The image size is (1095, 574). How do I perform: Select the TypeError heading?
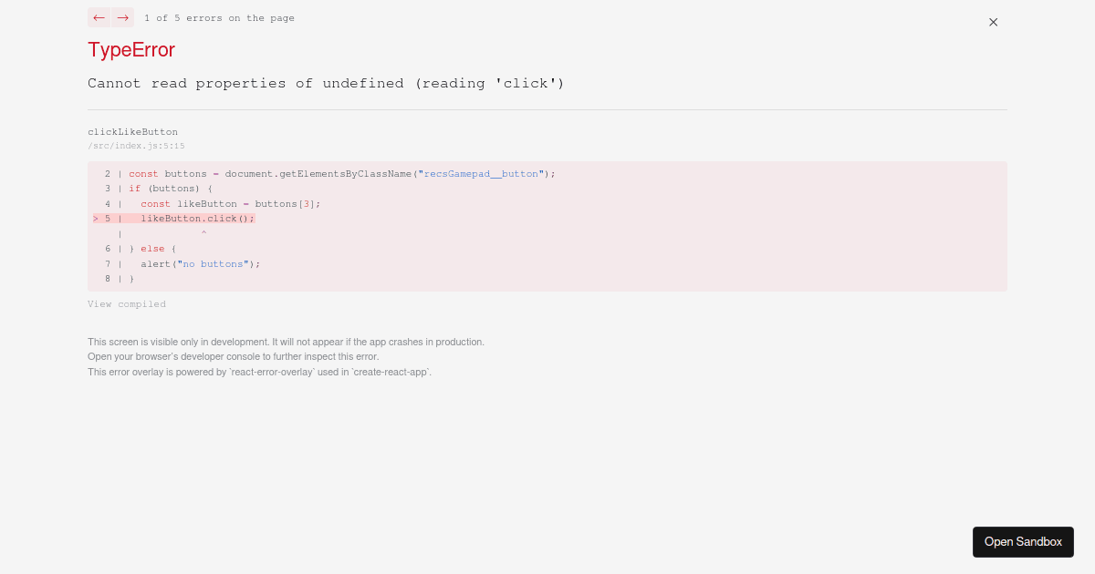tap(130, 50)
